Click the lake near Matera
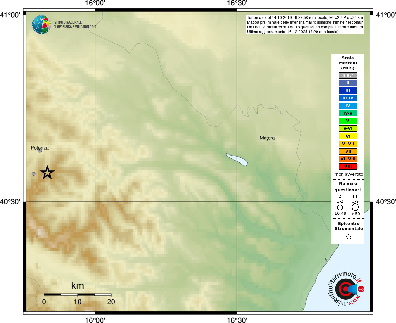Viewport: 396px width, 323px height. point(237,159)
